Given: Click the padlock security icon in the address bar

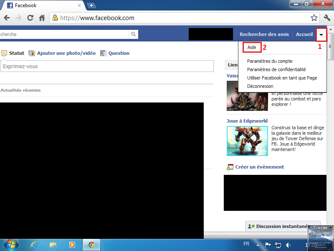Looking at the screenshot, I should 55,18.
